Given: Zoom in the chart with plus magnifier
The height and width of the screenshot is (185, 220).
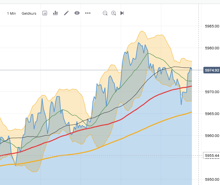Looking at the screenshot, I should click(x=114, y=13).
